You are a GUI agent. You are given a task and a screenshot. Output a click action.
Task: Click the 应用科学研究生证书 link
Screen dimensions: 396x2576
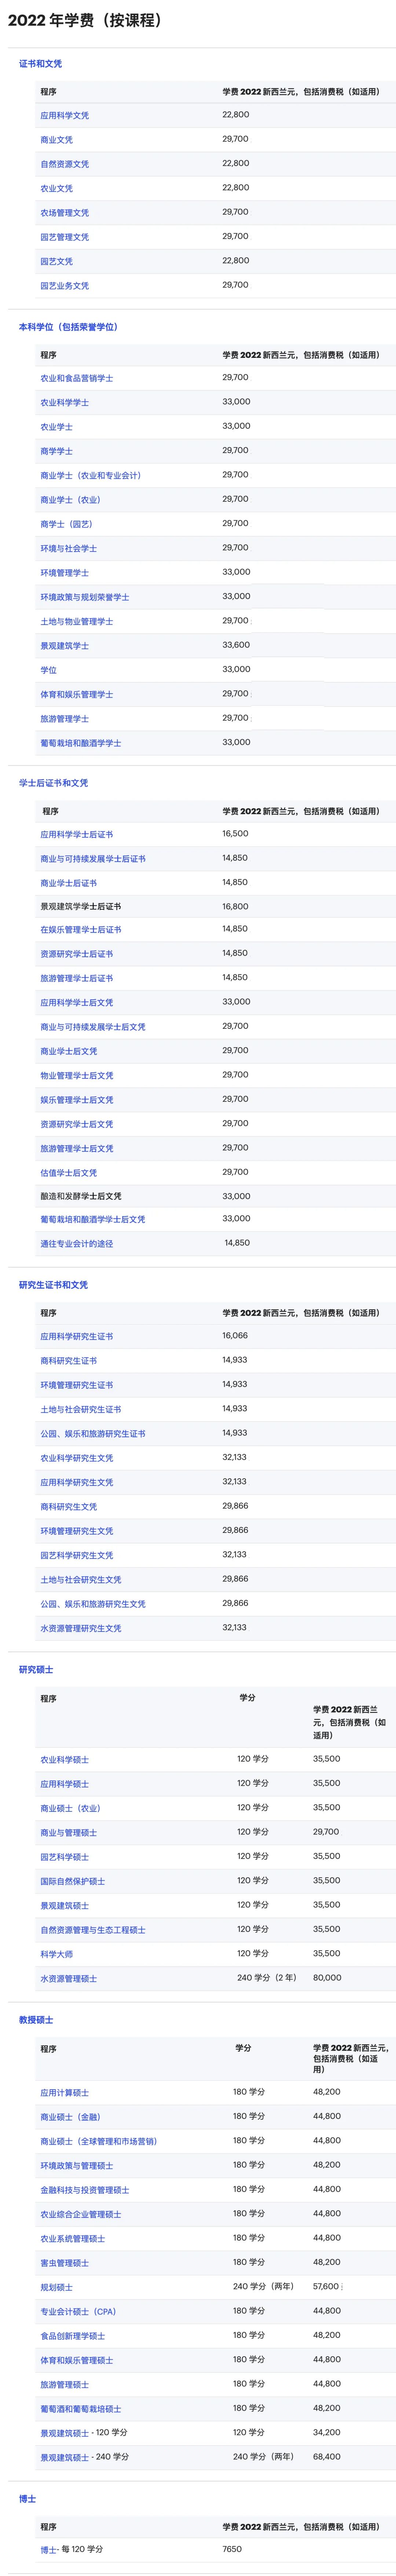point(76,1337)
